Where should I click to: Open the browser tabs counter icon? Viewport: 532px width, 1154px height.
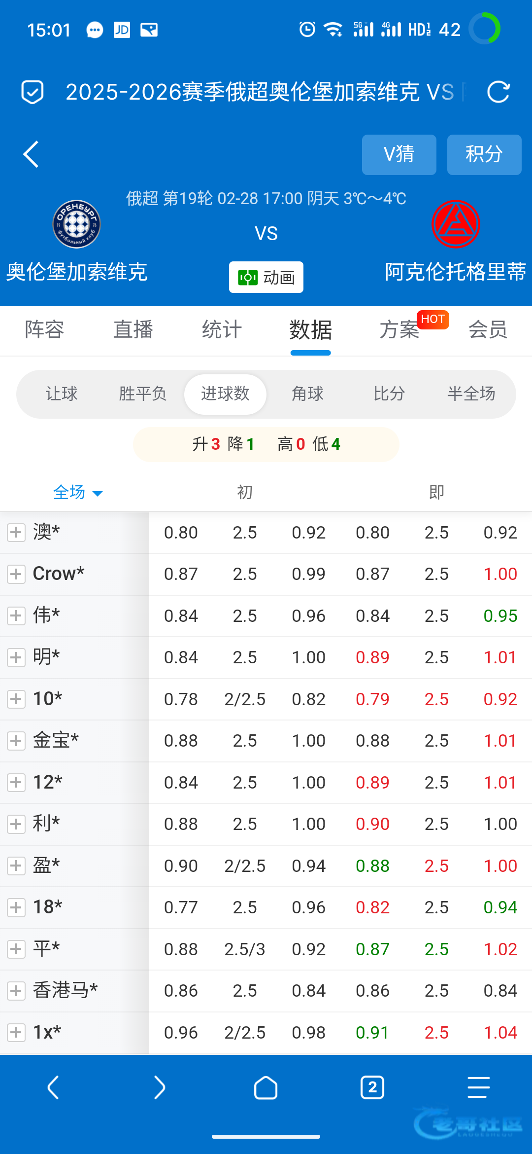pyautogui.click(x=372, y=1087)
